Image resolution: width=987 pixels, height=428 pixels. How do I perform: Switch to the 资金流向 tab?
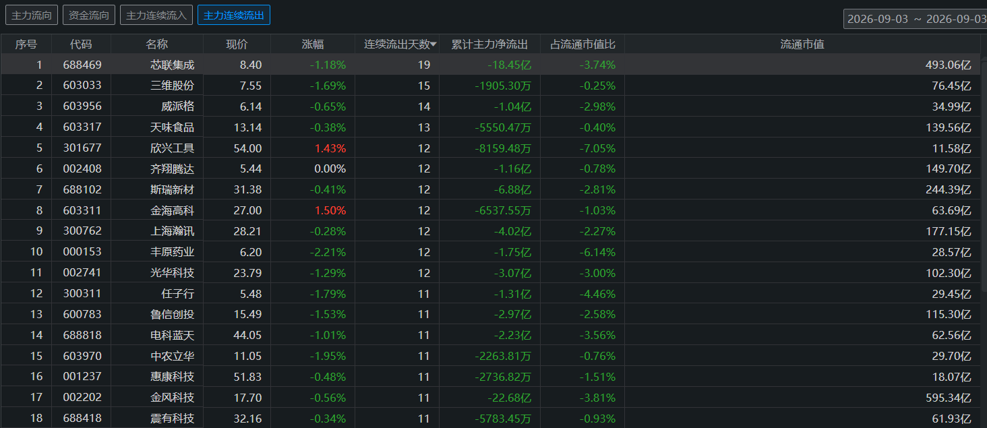[89, 15]
